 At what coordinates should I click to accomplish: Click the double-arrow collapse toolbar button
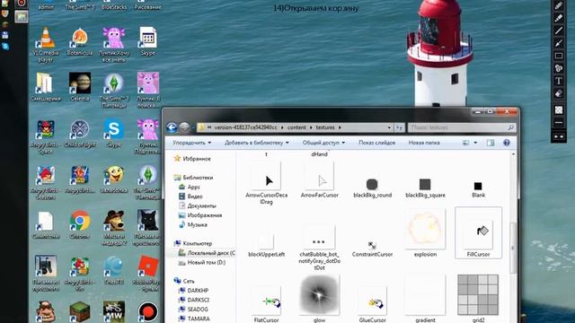(x=559, y=136)
